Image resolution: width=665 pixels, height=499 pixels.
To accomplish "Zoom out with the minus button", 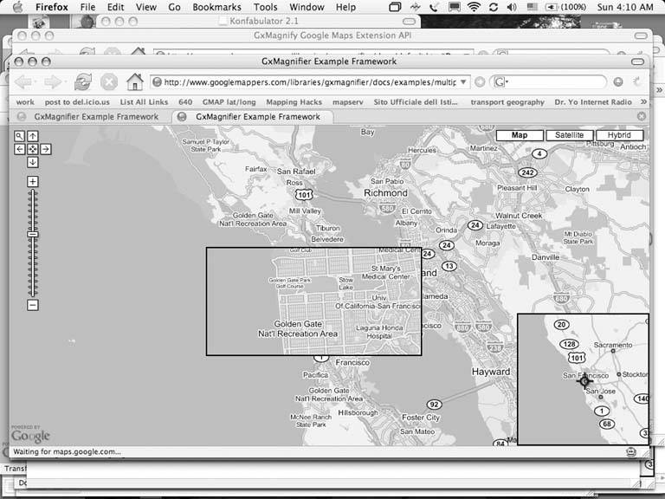I will tap(33, 305).
